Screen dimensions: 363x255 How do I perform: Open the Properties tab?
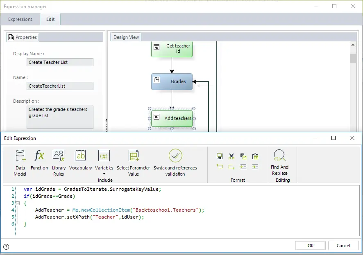point(23,37)
